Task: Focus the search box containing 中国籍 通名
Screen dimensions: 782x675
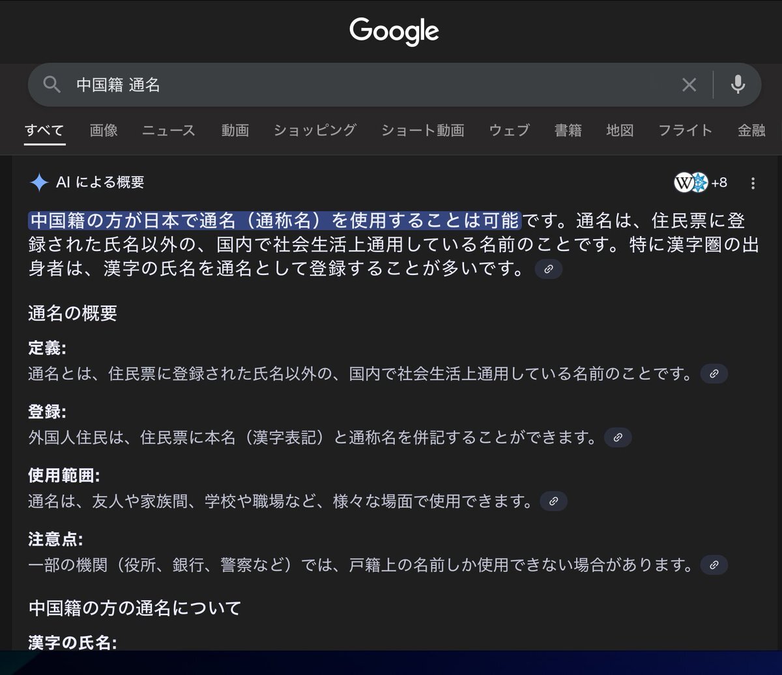Action: click(394, 85)
